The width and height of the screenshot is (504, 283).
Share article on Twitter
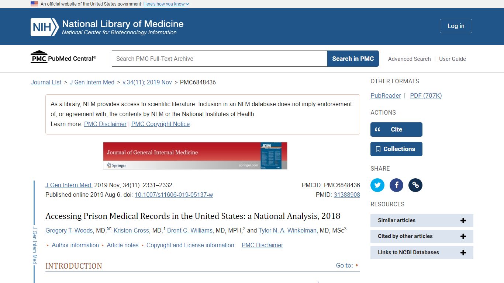pyautogui.click(x=377, y=185)
